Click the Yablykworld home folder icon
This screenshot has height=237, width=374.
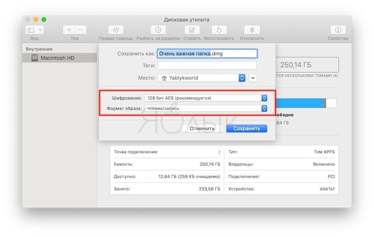point(164,78)
